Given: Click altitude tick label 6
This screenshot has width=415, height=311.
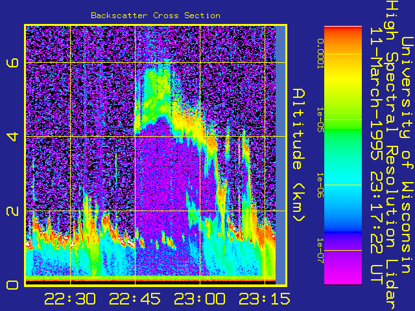Looking at the screenshot, I should point(13,63).
